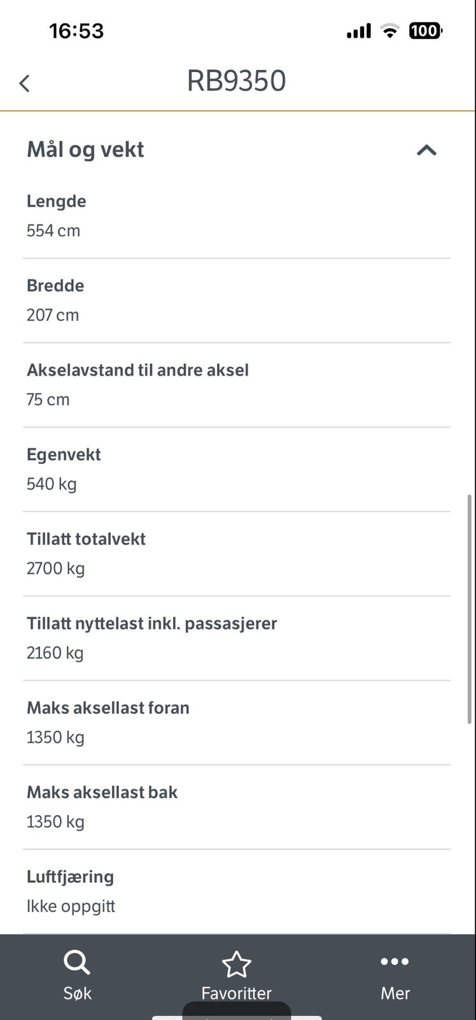The height and width of the screenshot is (1020, 476).
Task: Tap the Mer three-dots icon
Action: coord(395,961)
